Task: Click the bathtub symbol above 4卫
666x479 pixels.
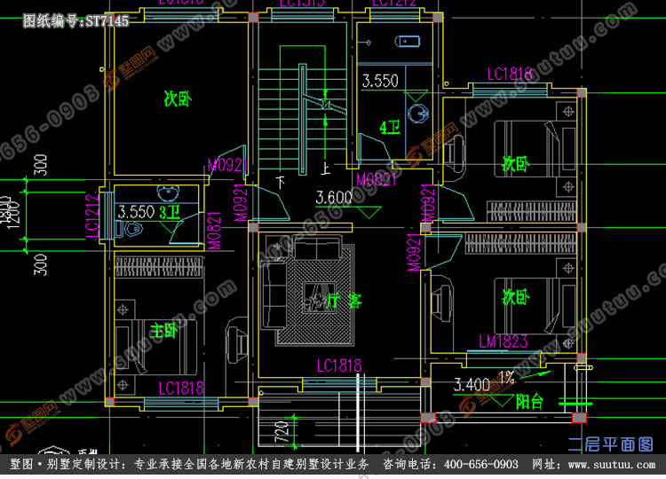Action: point(408,41)
